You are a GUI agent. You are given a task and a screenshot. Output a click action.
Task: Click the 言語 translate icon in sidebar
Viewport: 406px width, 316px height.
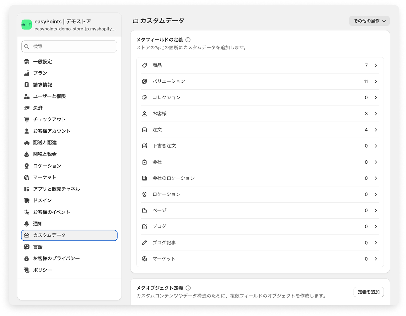27,247
